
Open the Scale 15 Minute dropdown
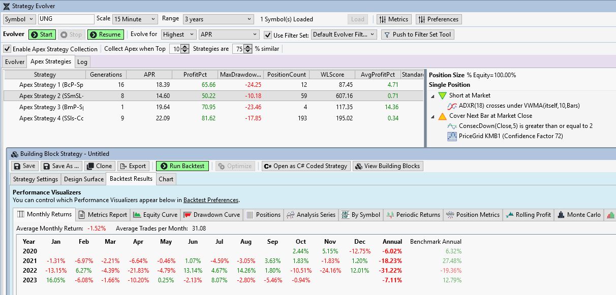135,19
